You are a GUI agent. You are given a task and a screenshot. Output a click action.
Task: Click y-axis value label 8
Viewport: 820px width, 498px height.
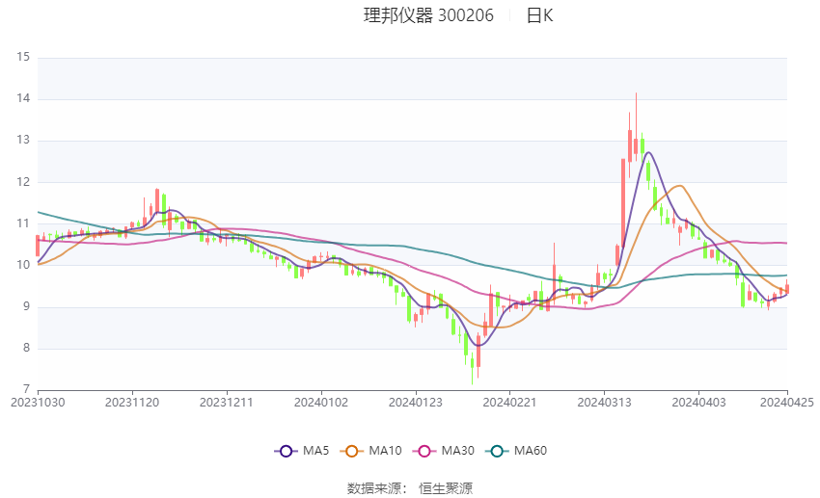point(26,348)
